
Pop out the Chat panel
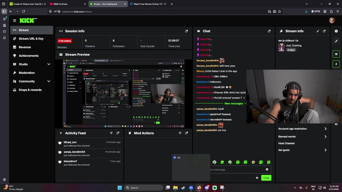click(x=269, y=31)
